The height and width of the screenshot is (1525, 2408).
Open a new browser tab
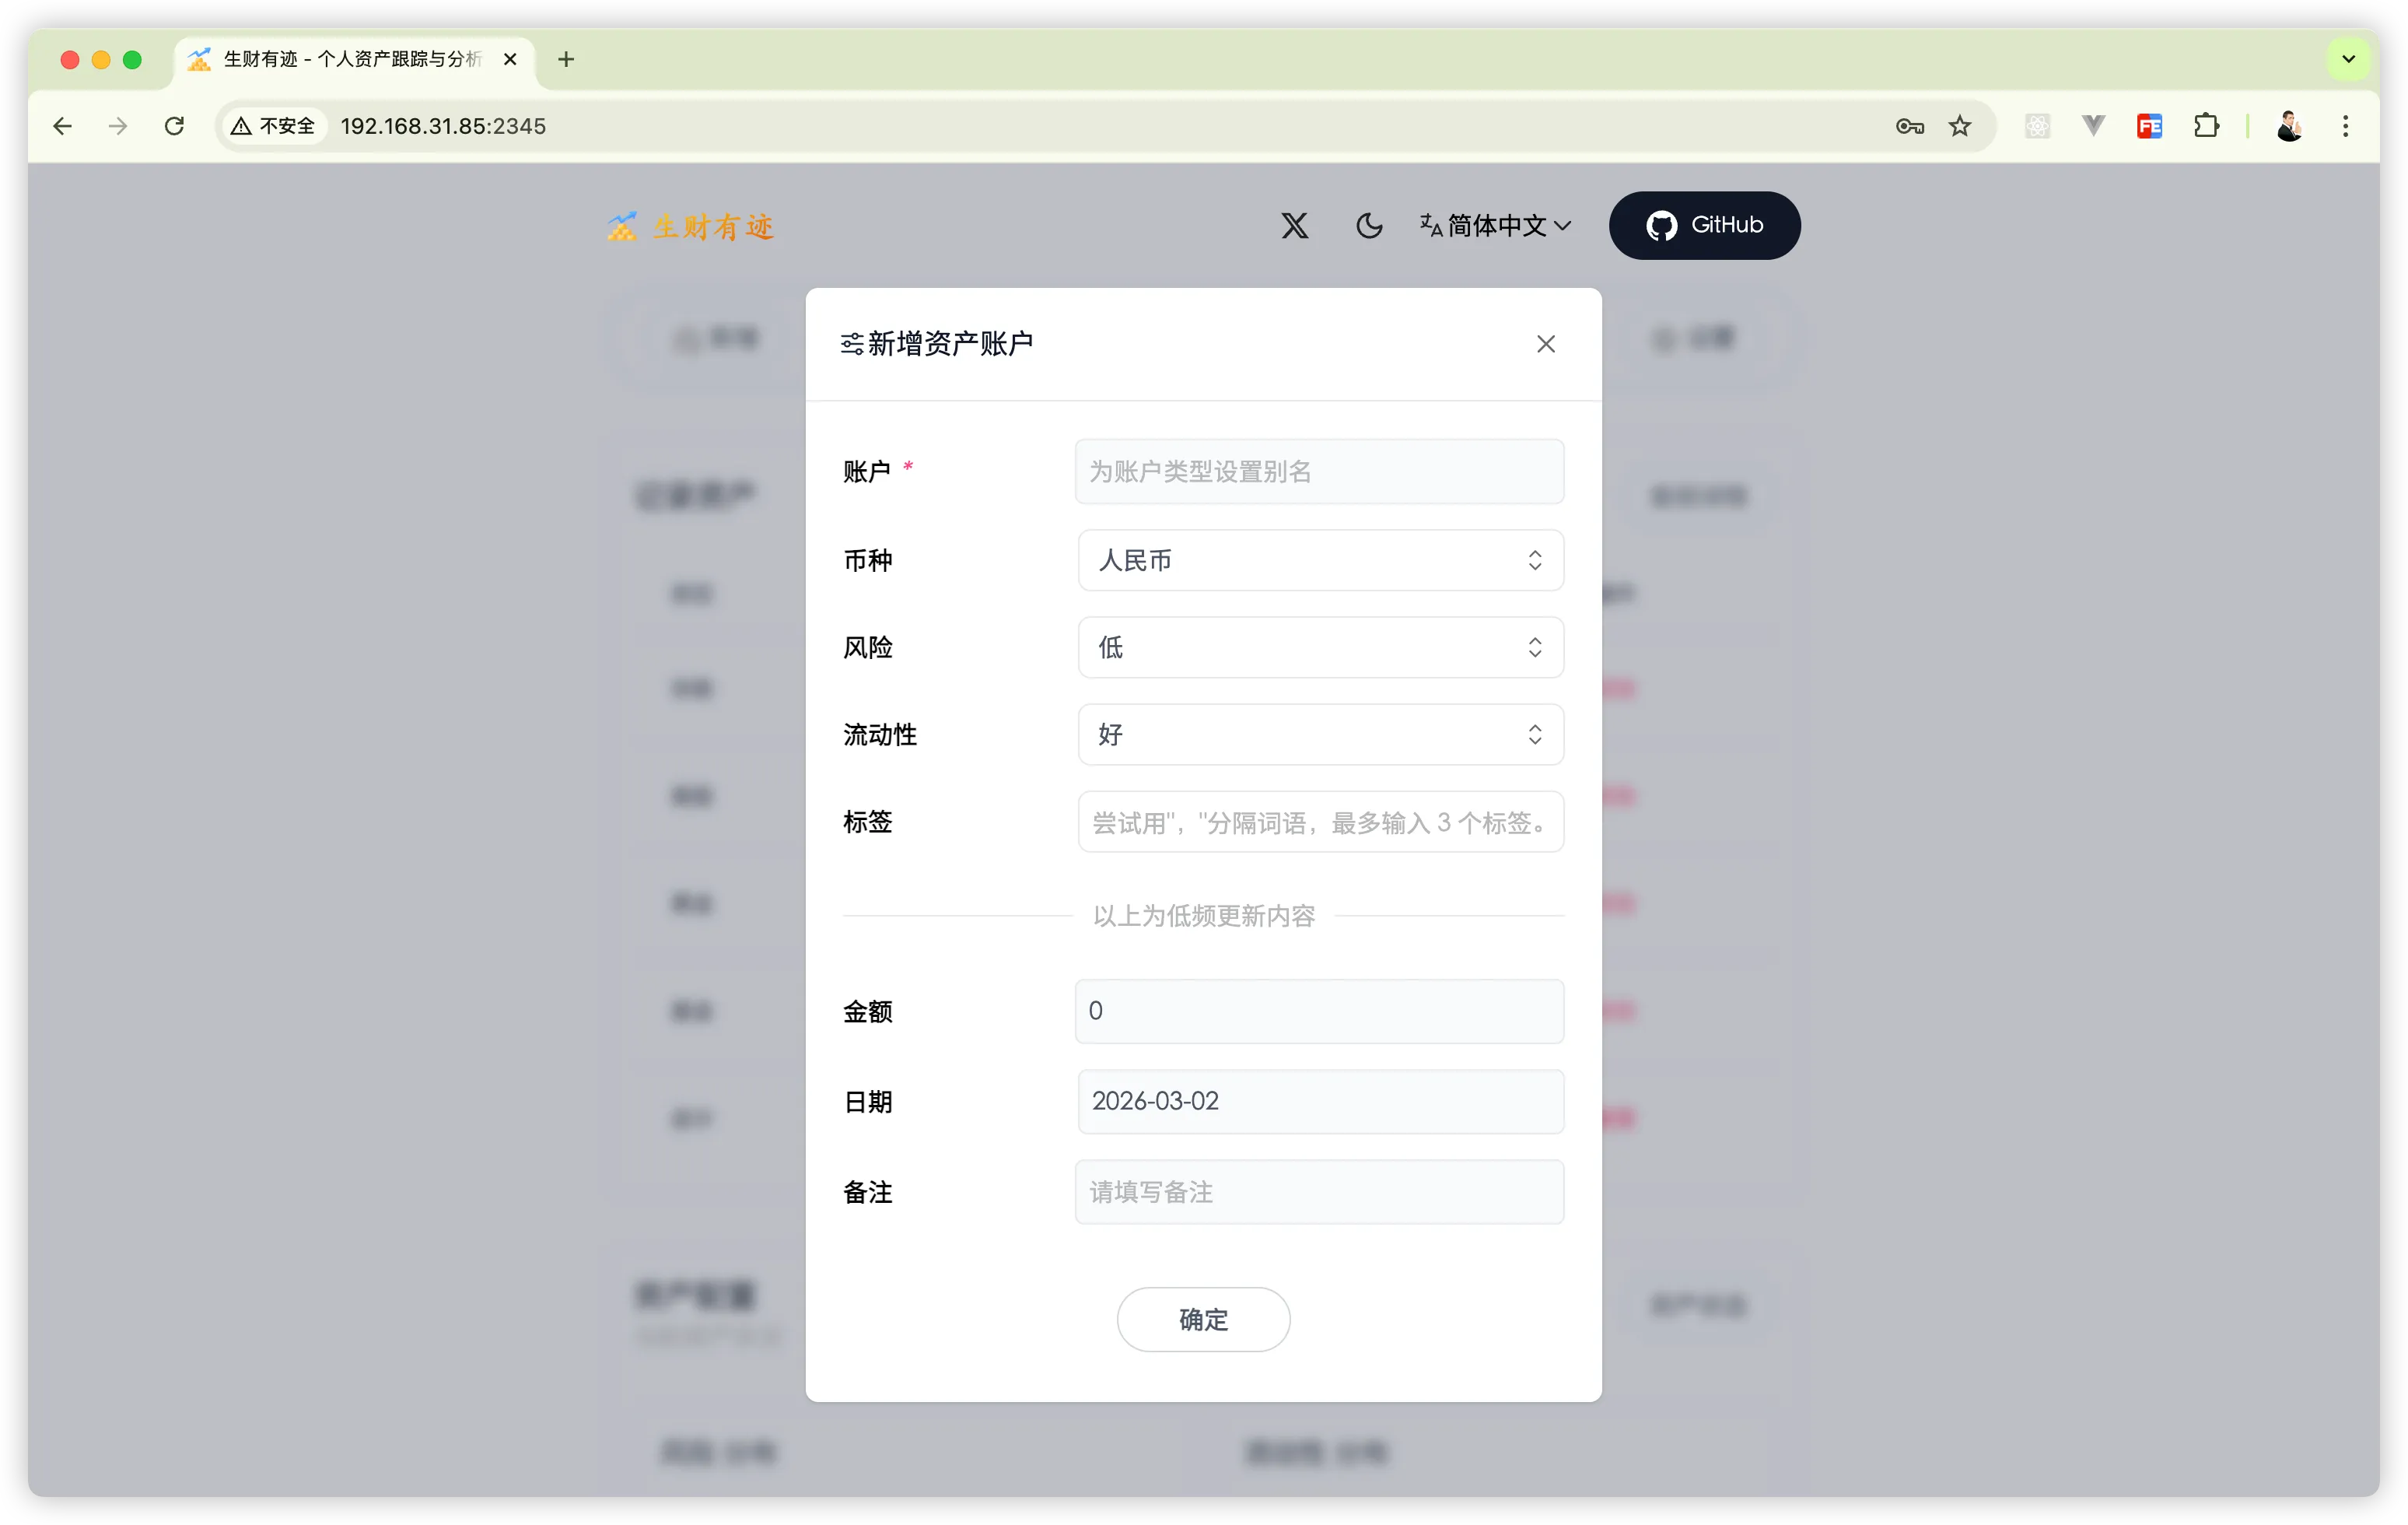click(566, 59)
